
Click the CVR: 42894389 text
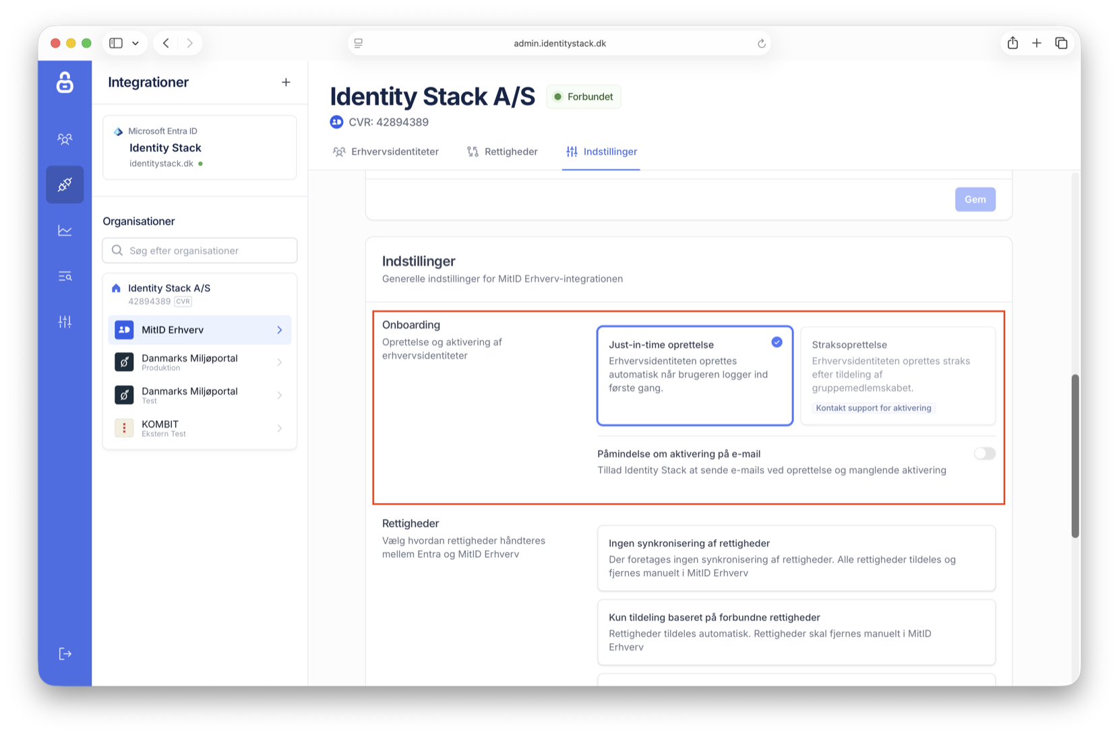click(388, 122)
